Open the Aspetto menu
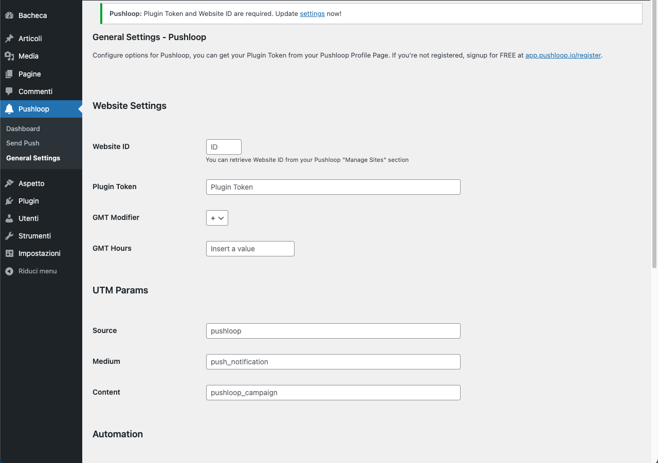Viewport: 658px width, 463px height. (41, 183)
